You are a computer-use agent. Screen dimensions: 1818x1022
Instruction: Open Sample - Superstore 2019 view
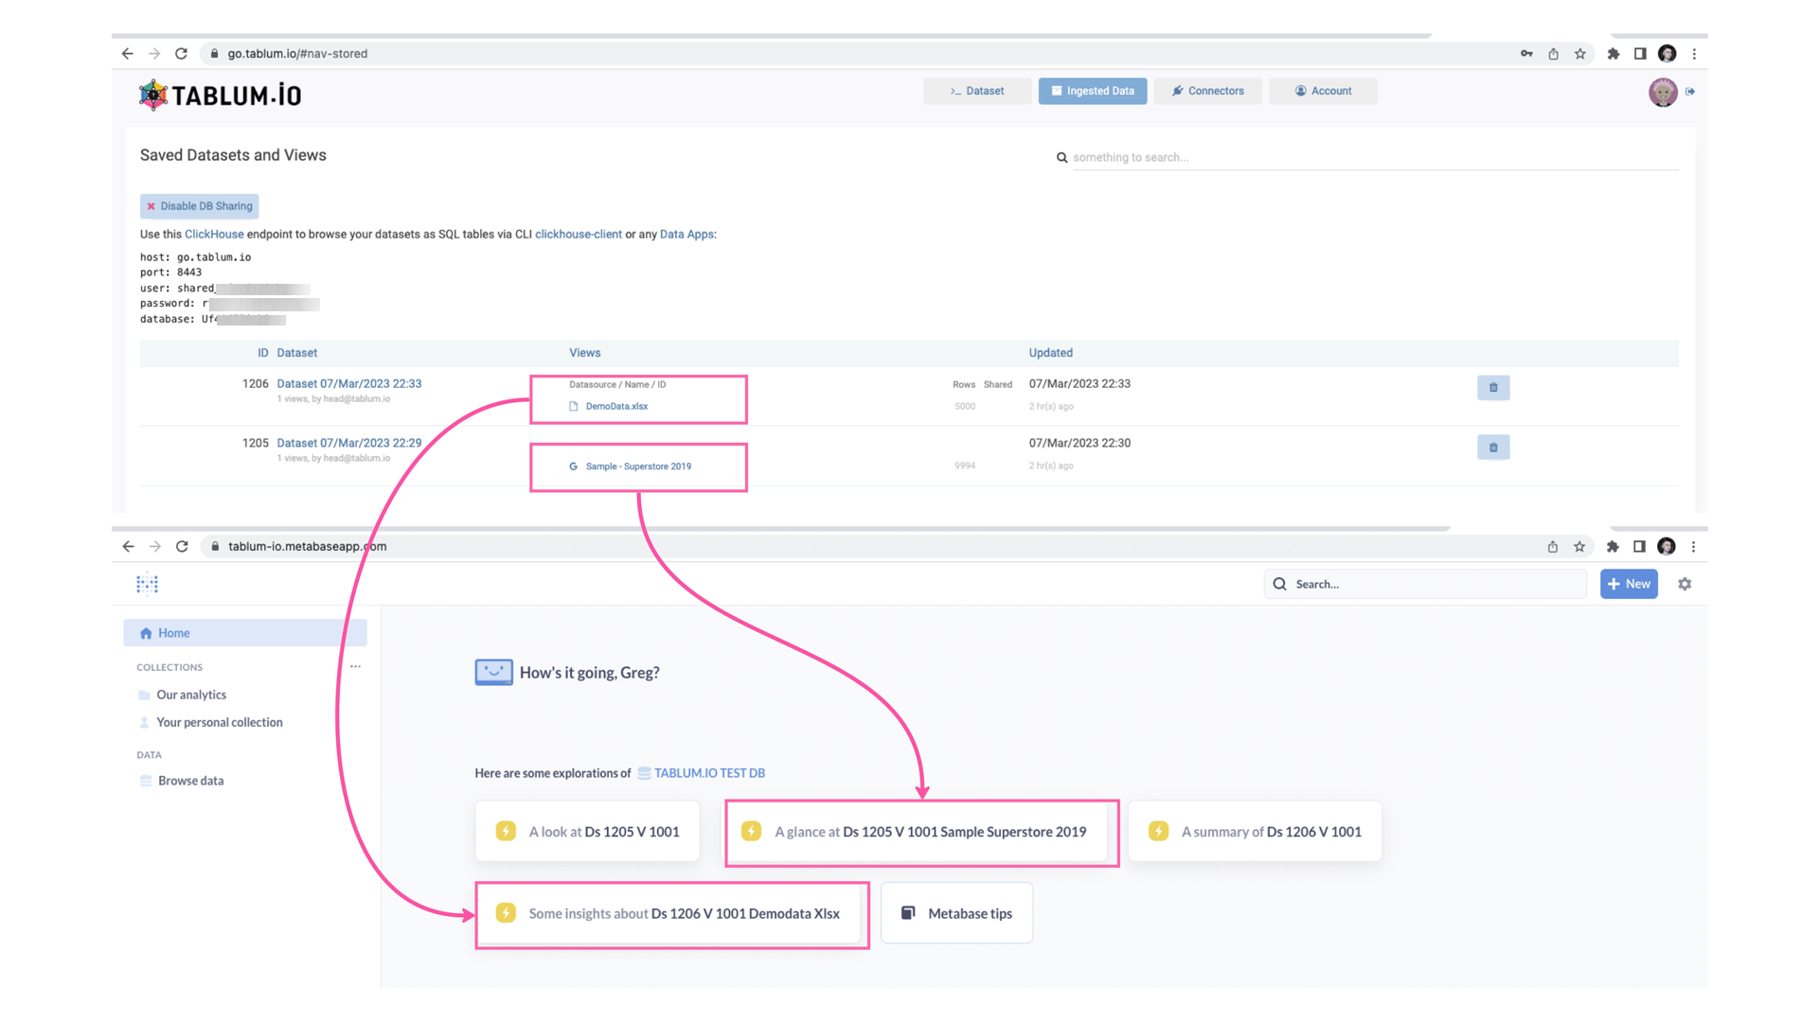click(x=638, y=467)
